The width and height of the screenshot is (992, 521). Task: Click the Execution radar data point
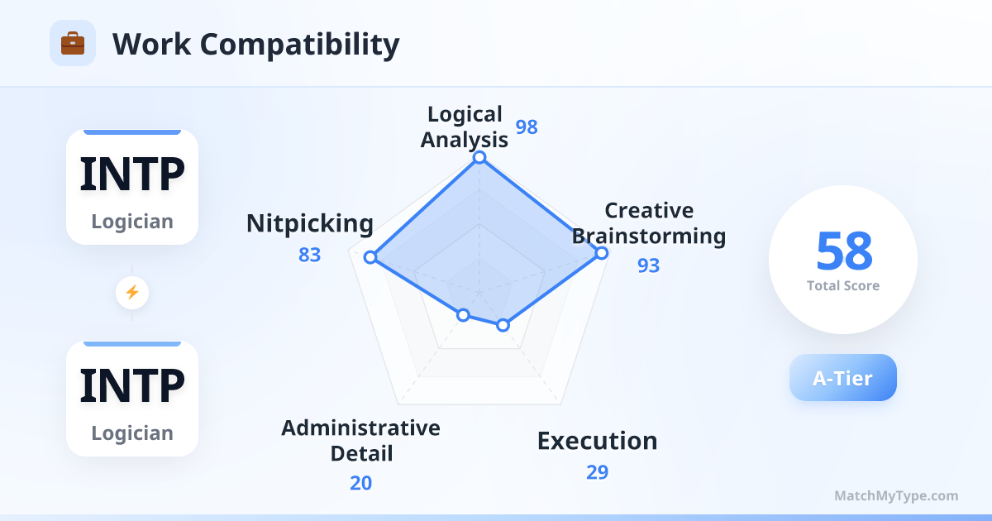(x=503, y=326)
